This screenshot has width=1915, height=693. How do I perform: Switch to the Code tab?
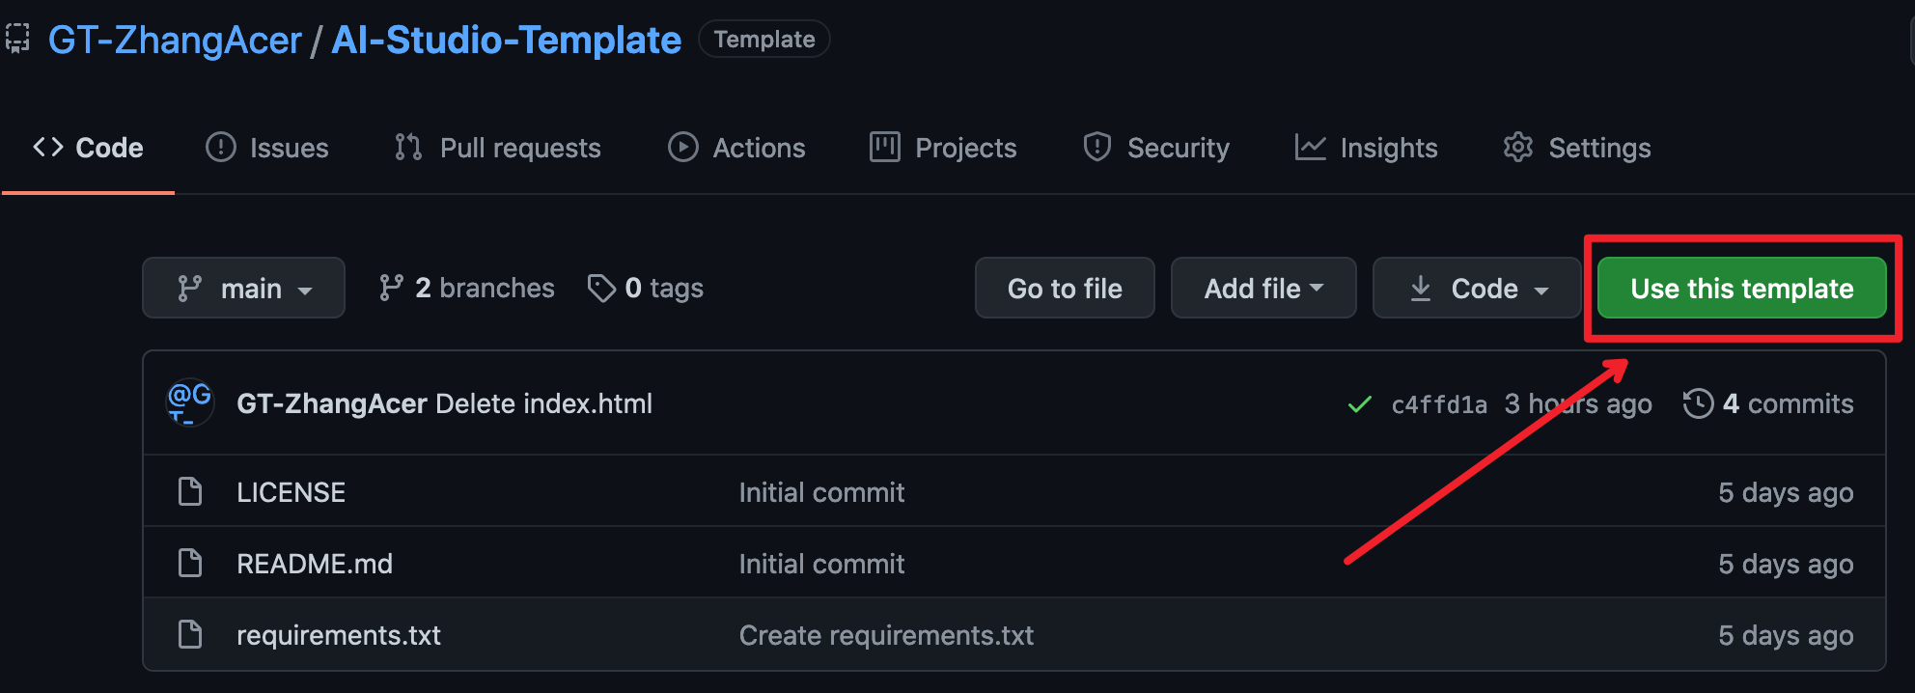click(x=88, y=148)
